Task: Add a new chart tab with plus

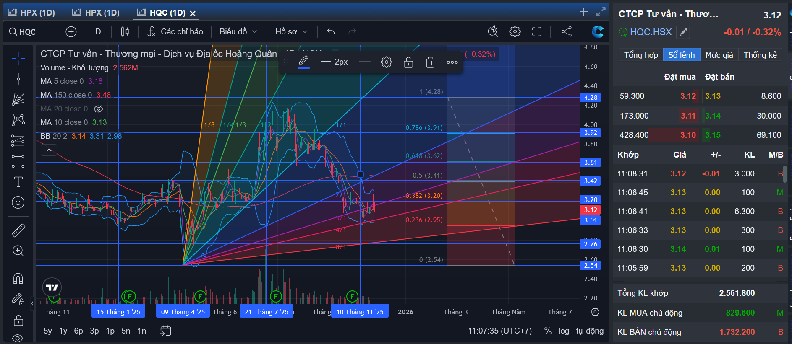Action: pos(583,12)
